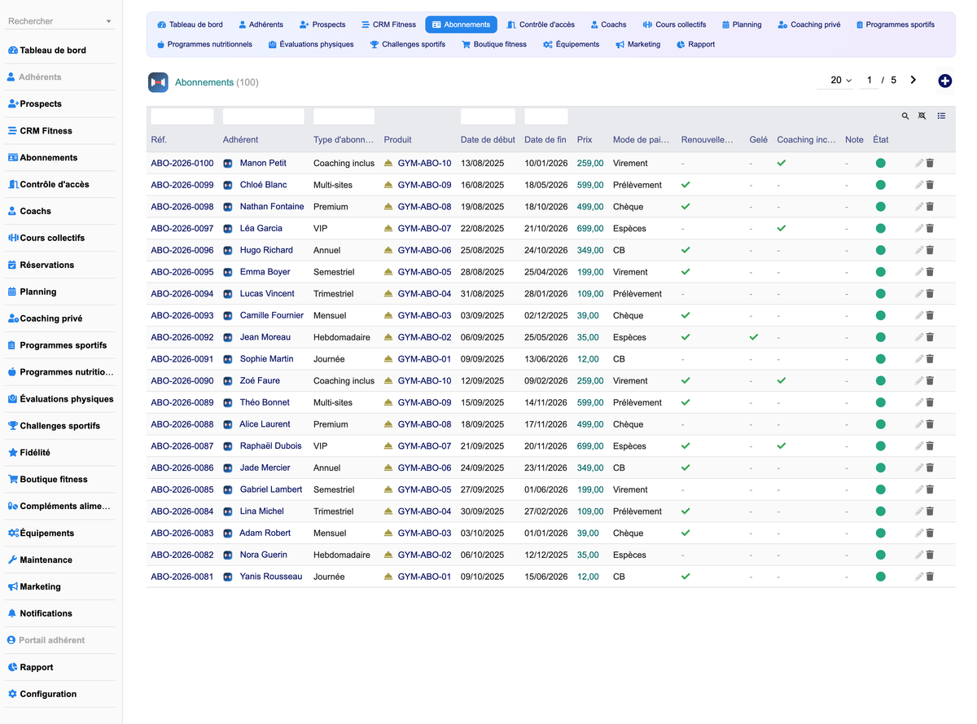This screenshot has width=977, height=724.
Task: Click the Adhérent filter input field
Action: click(263, 116)
